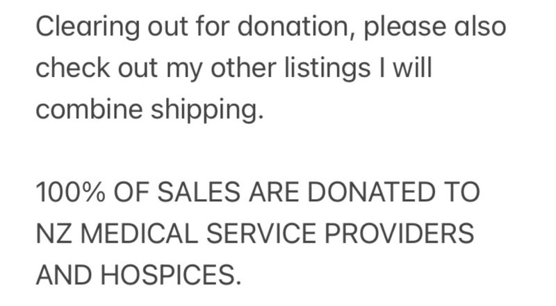Click the word "check" in the description

pos(73,67)
